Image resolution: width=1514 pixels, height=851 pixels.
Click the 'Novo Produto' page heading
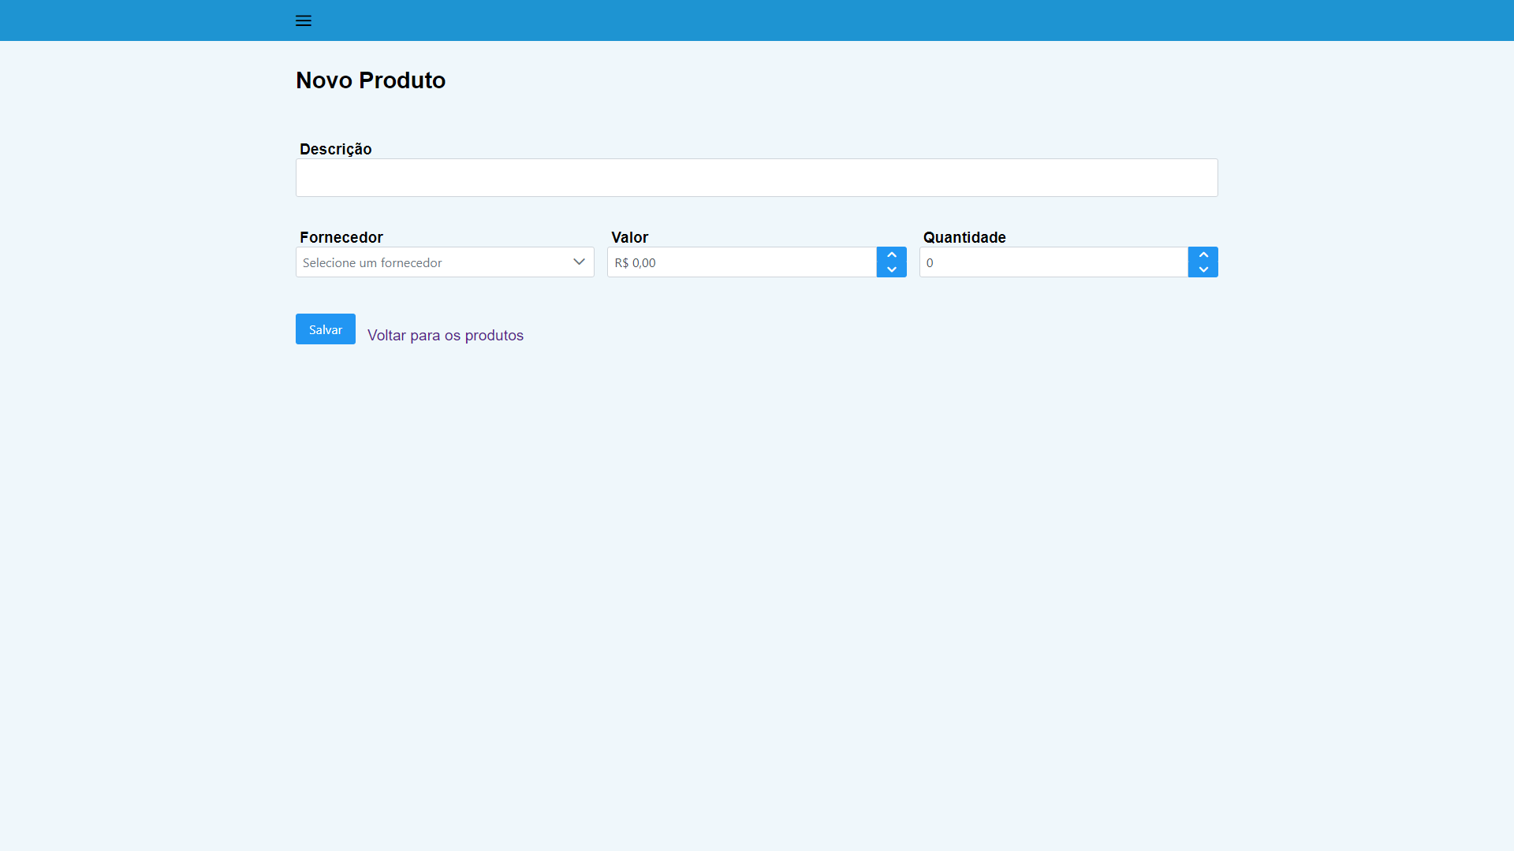click(370, 80)
